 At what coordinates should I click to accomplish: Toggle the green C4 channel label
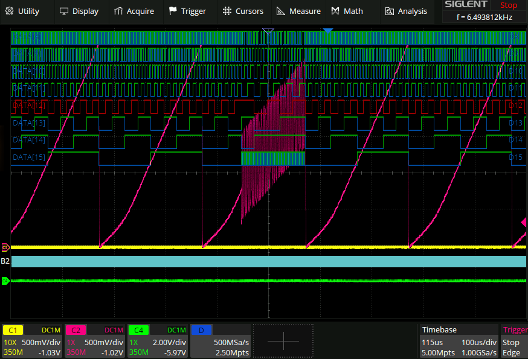coord(139,330)
